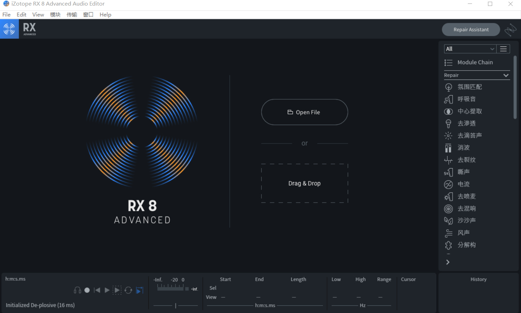Open the All module filter dropdown

[x=470, y=49]
